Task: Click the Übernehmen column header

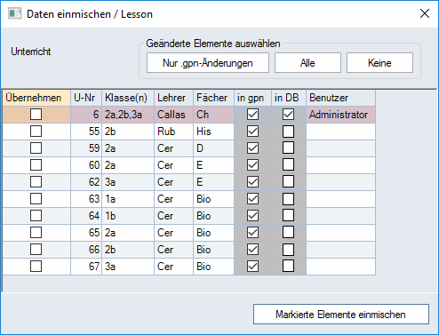Action: [36, 98]
